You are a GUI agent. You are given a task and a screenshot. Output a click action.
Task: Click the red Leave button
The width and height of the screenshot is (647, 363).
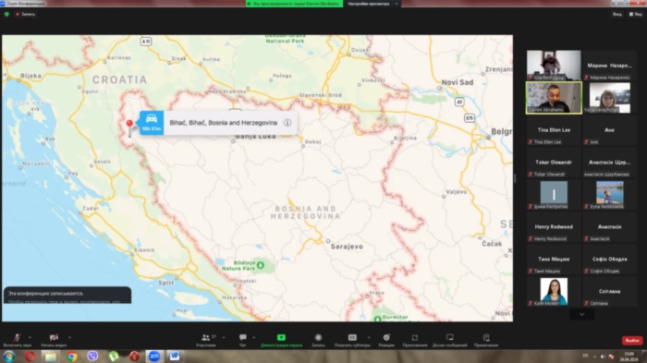[631, 340]
